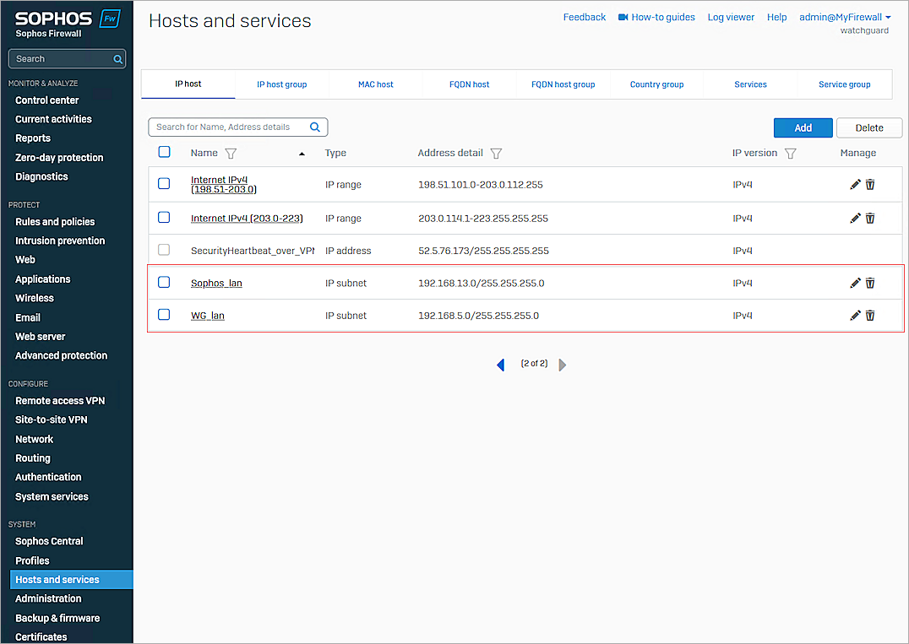Toggle the Name column sort arrow

pos(302,153)
